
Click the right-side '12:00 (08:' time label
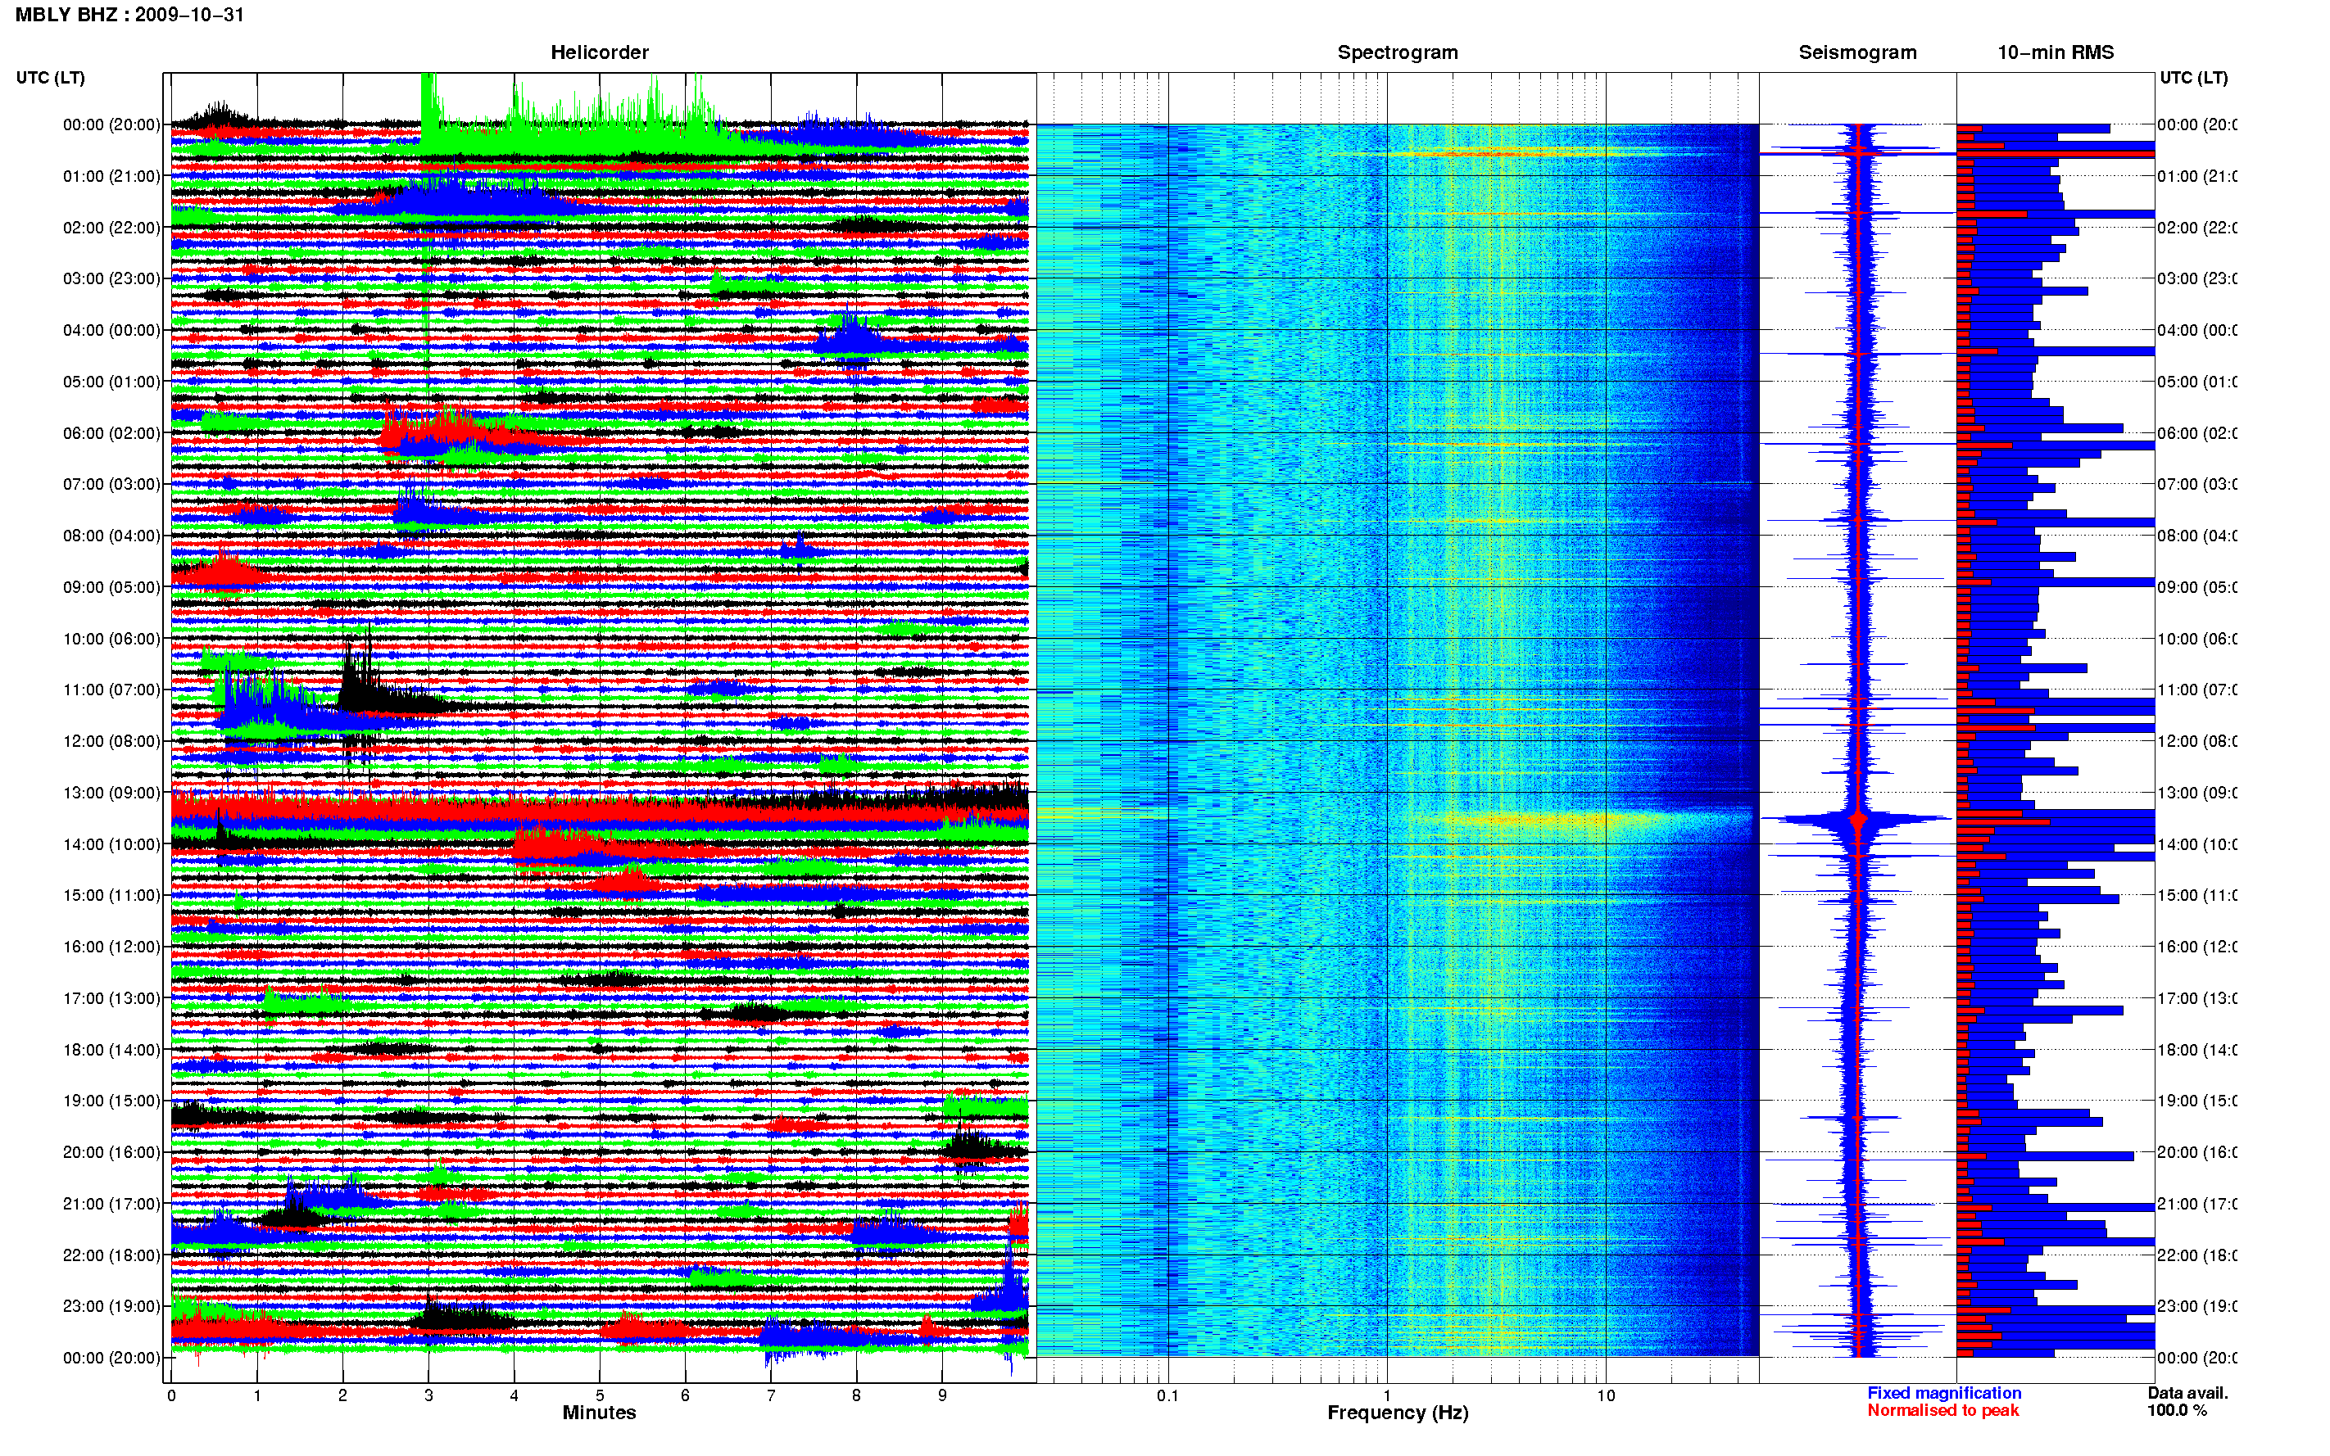click(2197, 741)
